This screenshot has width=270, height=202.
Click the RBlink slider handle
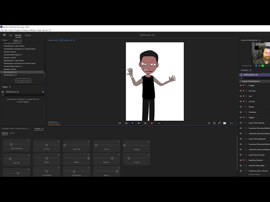(89, 158)
